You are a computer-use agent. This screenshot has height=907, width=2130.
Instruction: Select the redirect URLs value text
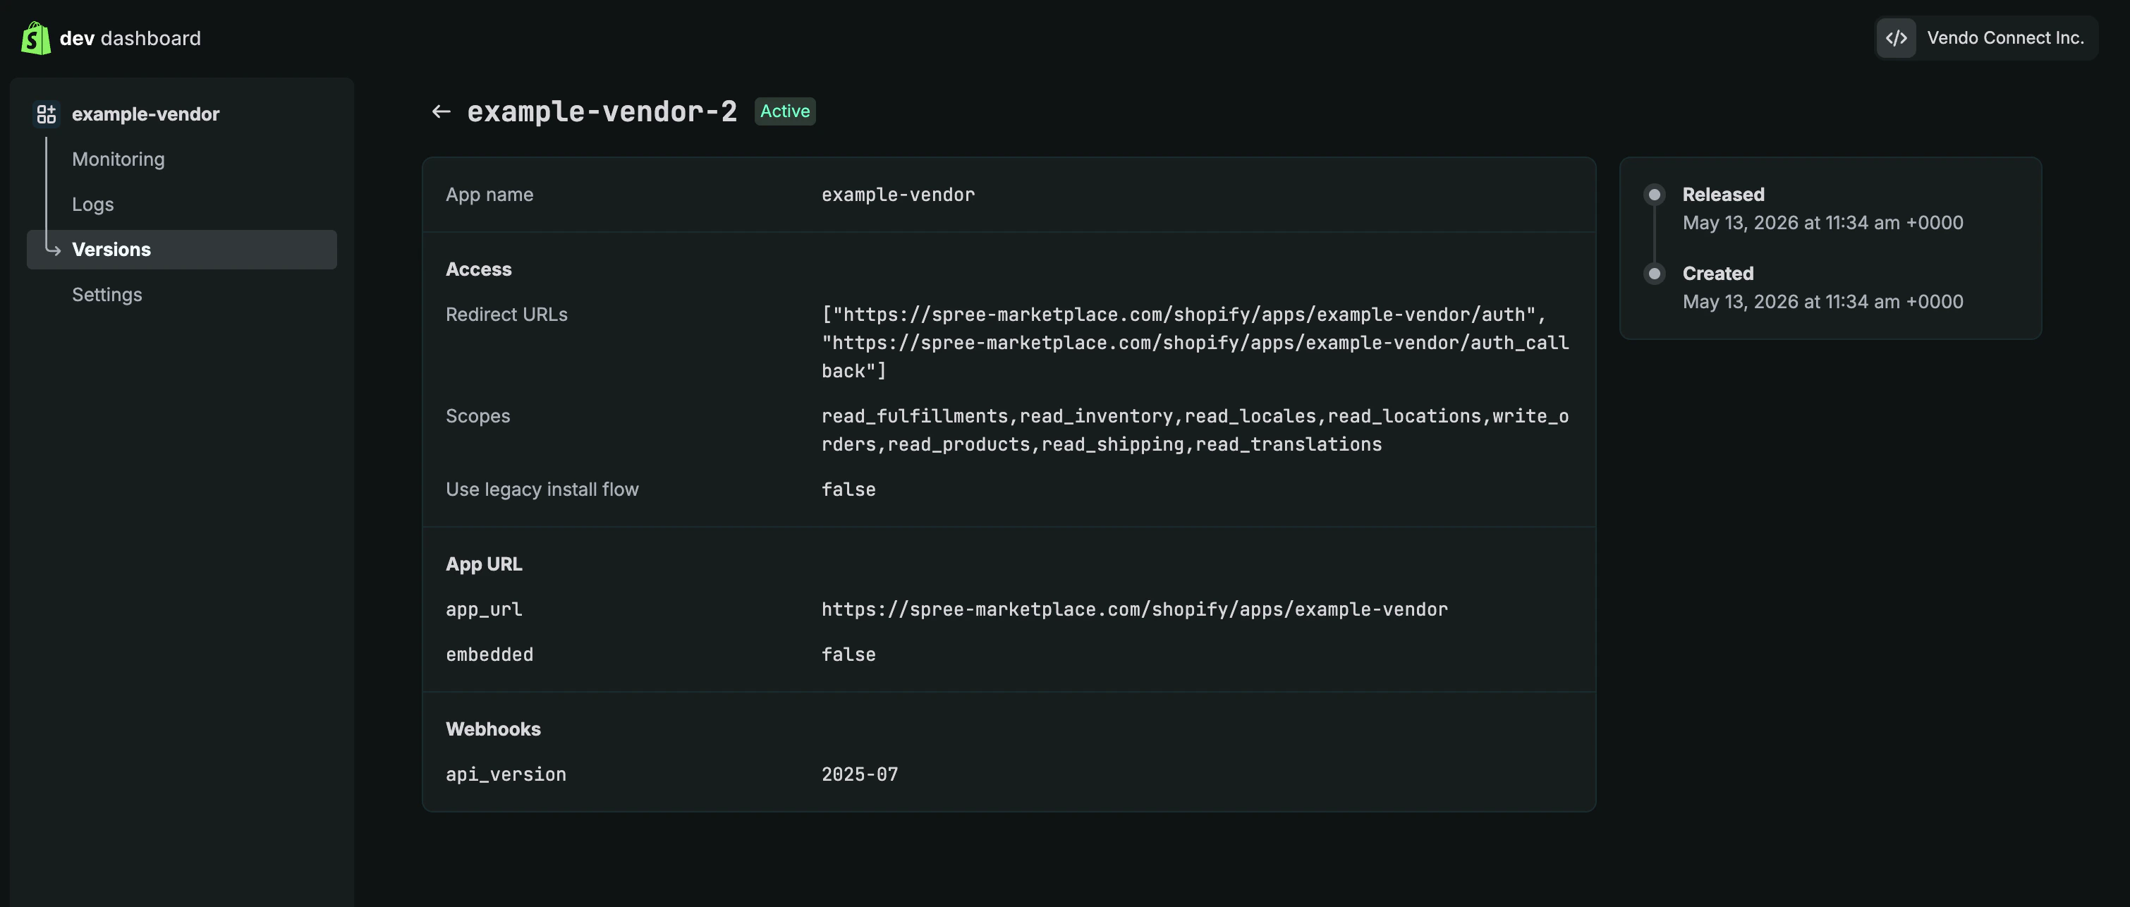point(1195,342)
